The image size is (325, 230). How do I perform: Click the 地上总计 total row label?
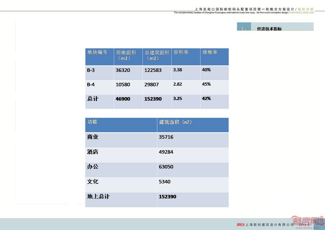[98, 196]
